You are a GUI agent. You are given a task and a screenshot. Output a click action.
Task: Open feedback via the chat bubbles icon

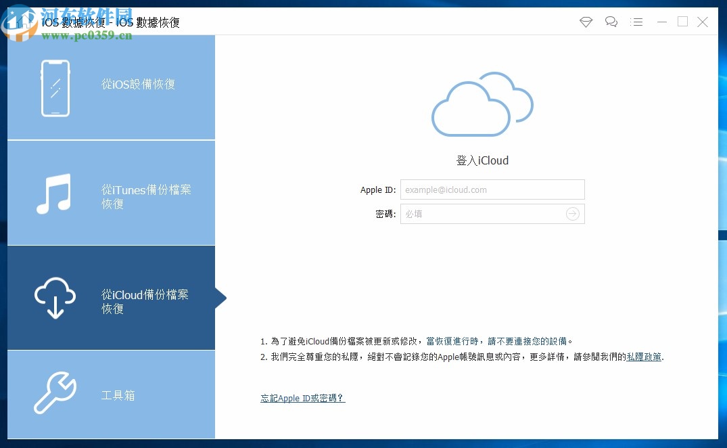tap(611, 22)
